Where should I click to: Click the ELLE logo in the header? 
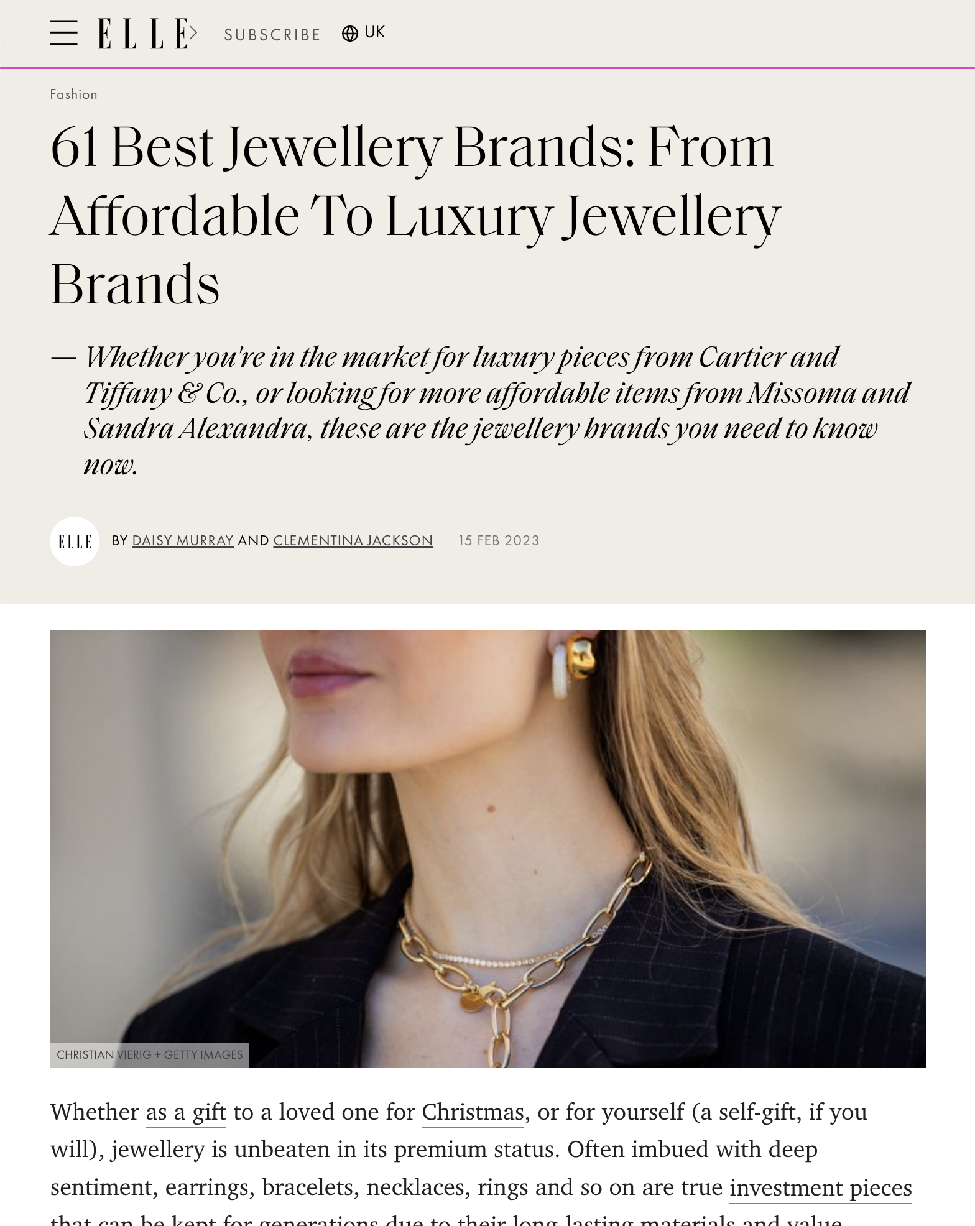pyautogui.click(x=142, y=34)
